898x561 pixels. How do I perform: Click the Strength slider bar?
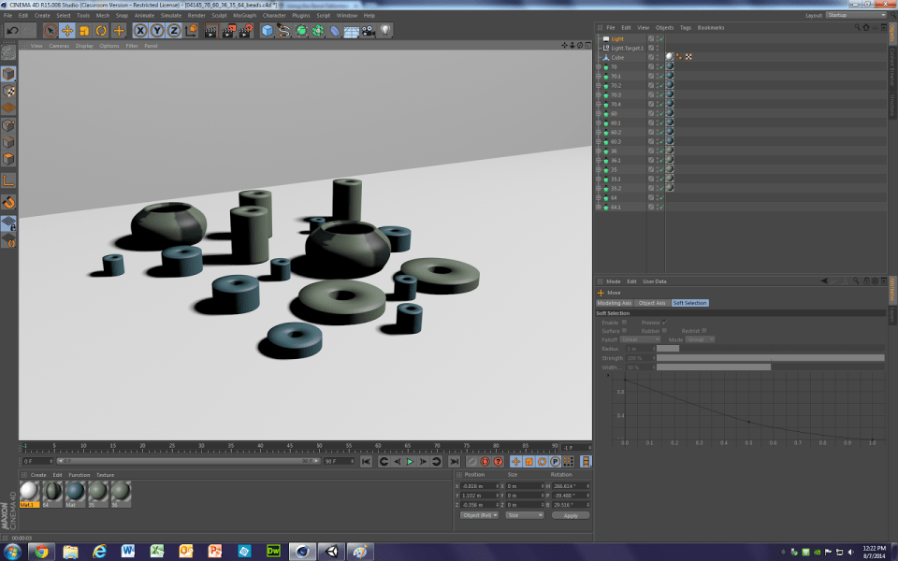pyautogui.click(x=769, y=357)
